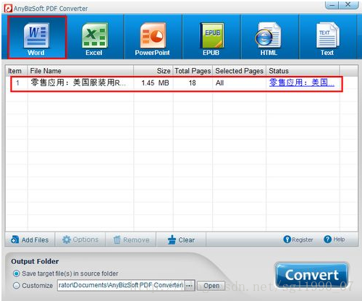Screen dimensions: 362x301
Task: Choose the Excel conversion format
Action: click(95, 38)
